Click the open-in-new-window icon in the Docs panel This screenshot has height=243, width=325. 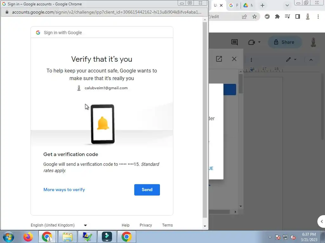[219, 59]
